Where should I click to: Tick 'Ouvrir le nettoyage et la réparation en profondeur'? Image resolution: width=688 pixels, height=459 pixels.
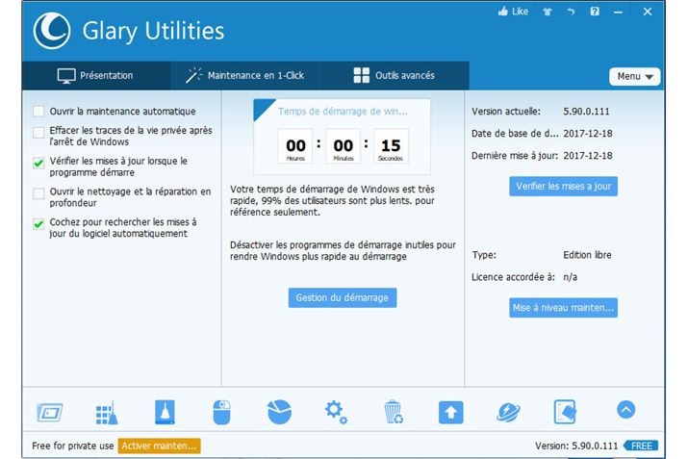(38, 193)
